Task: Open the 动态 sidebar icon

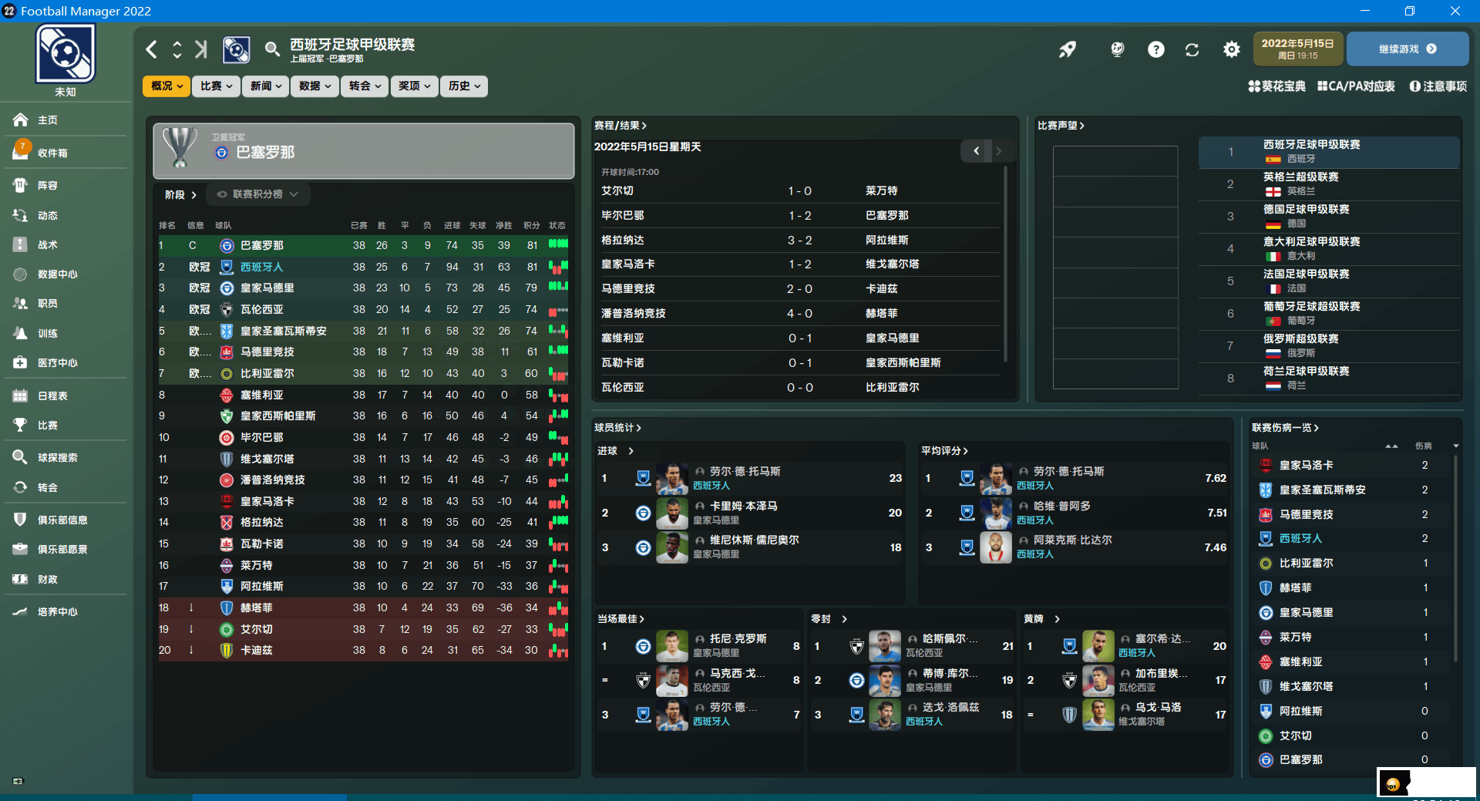Action: (21, 215)
